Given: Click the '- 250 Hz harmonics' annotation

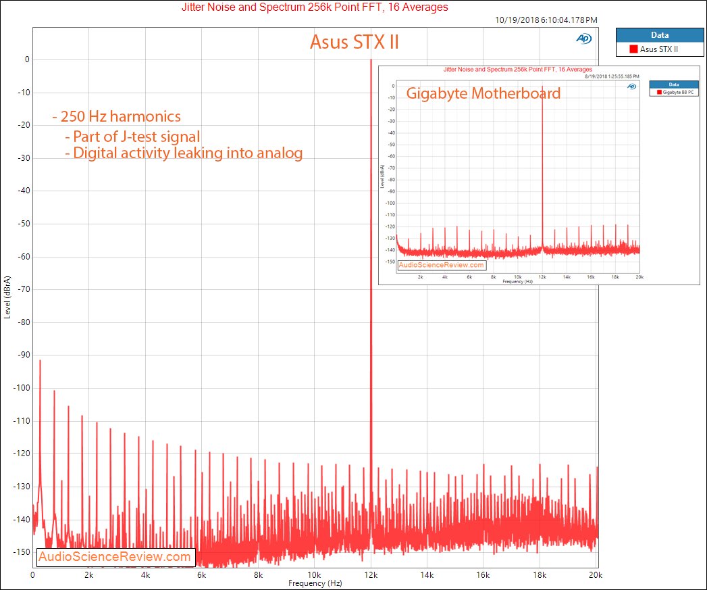Looking at the screenshot, I should (x=116, y=116).
